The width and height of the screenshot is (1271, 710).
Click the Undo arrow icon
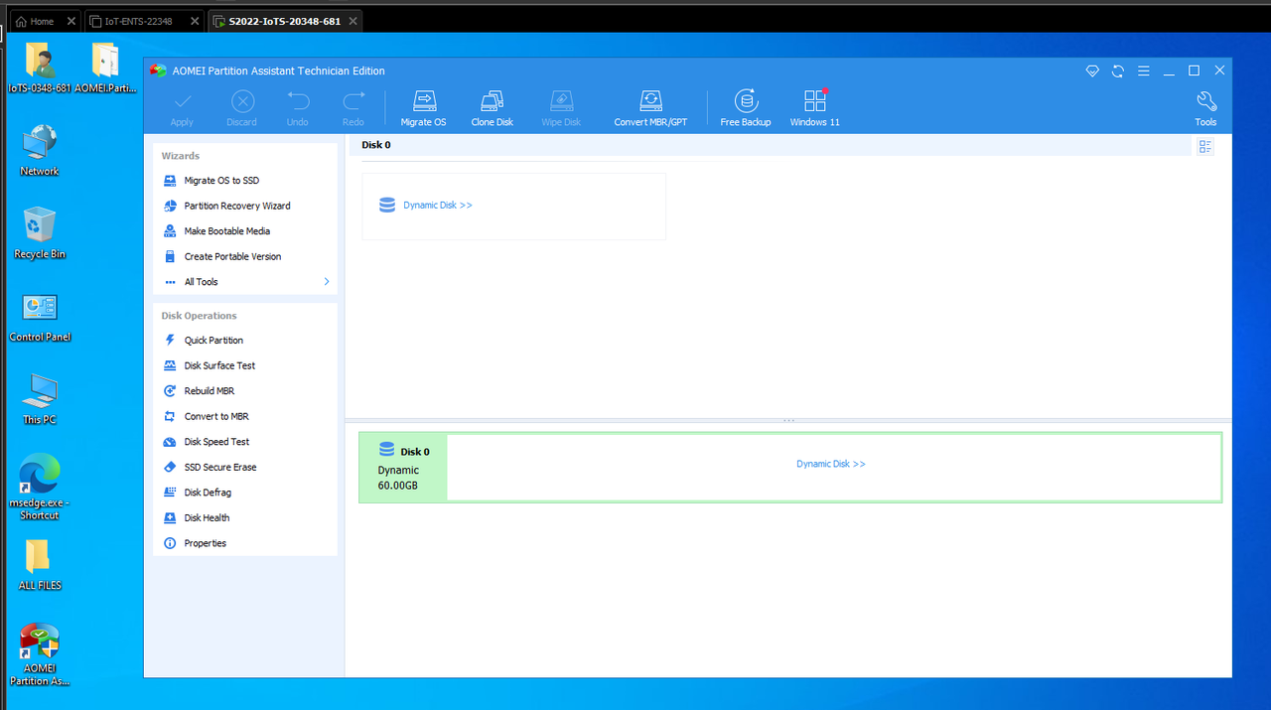(x=298, y=101)
